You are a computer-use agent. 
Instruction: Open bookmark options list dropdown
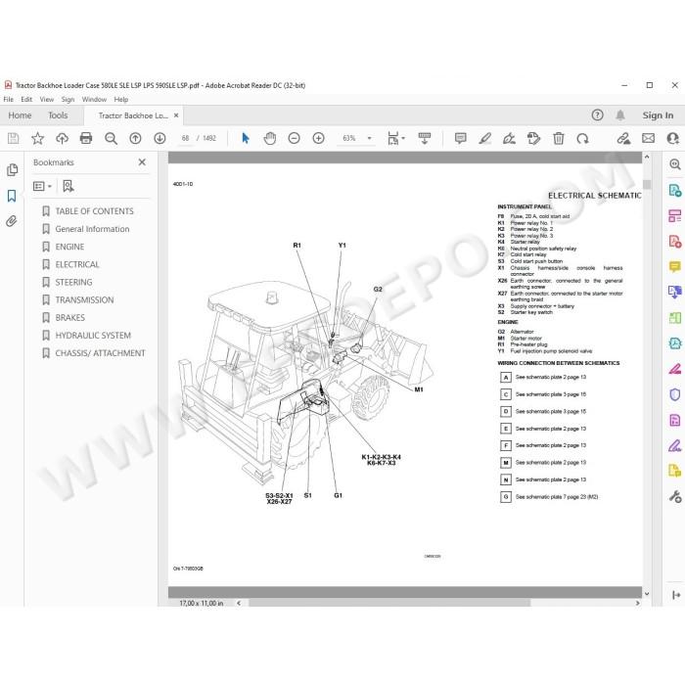click(42, 187)
